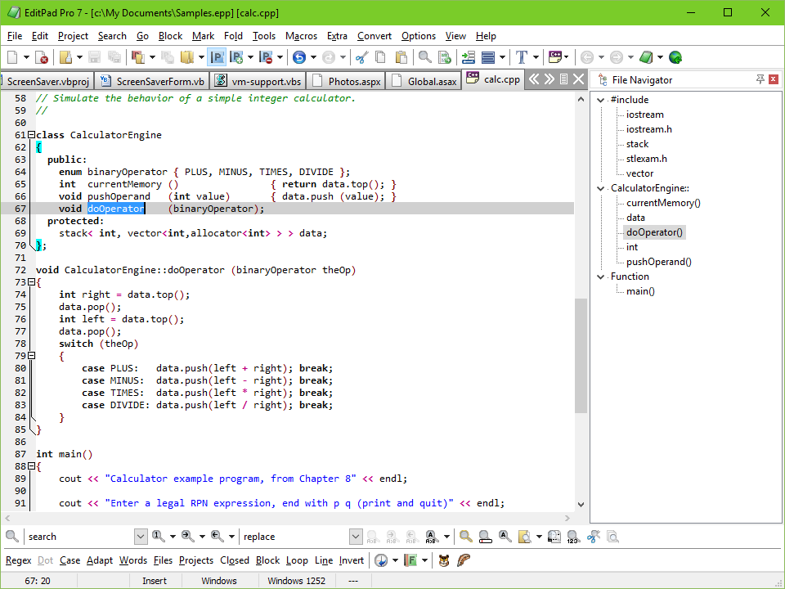Click the Font T icon
This screenshot has height=589, width=785.
[x=522, y=57]
